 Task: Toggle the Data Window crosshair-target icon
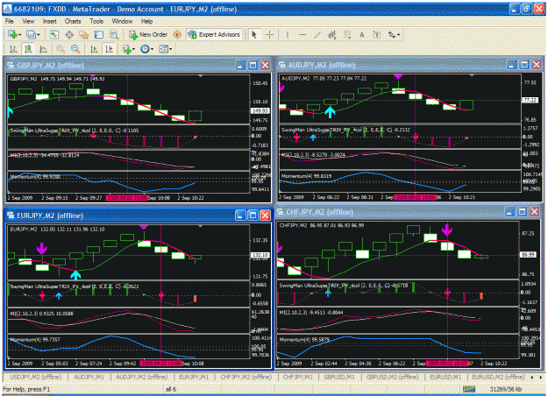click(x=69, y=34)
